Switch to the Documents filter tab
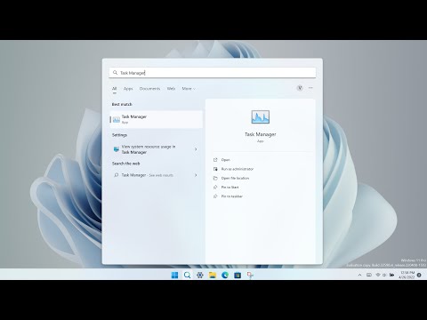 pyautogui.click(x=149, y=89)
